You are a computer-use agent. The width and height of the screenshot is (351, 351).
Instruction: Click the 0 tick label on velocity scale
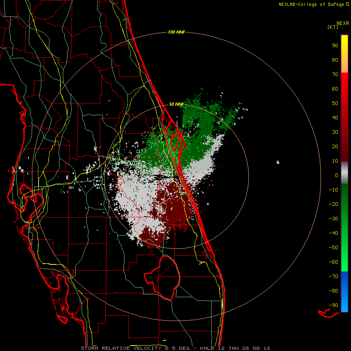tap(337, 175)
